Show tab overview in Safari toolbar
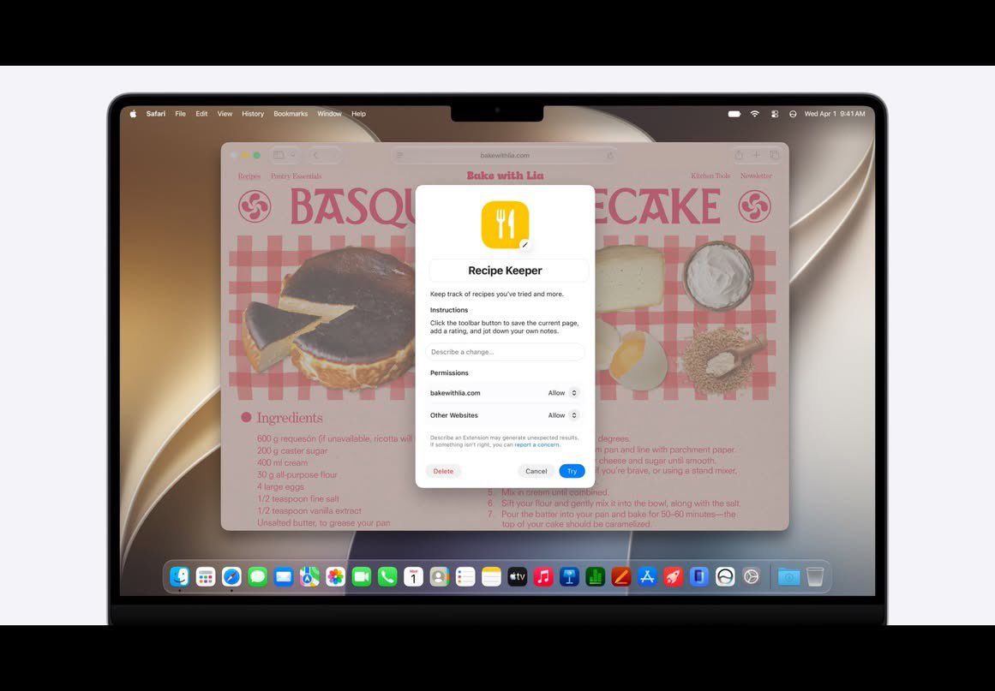The width and height of the screenshot is (995, 691). [775, 155]
